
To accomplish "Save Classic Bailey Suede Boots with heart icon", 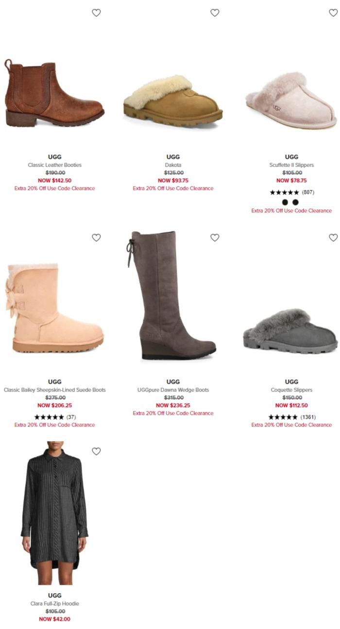I will pyautogui.click(x=96, y=238).
